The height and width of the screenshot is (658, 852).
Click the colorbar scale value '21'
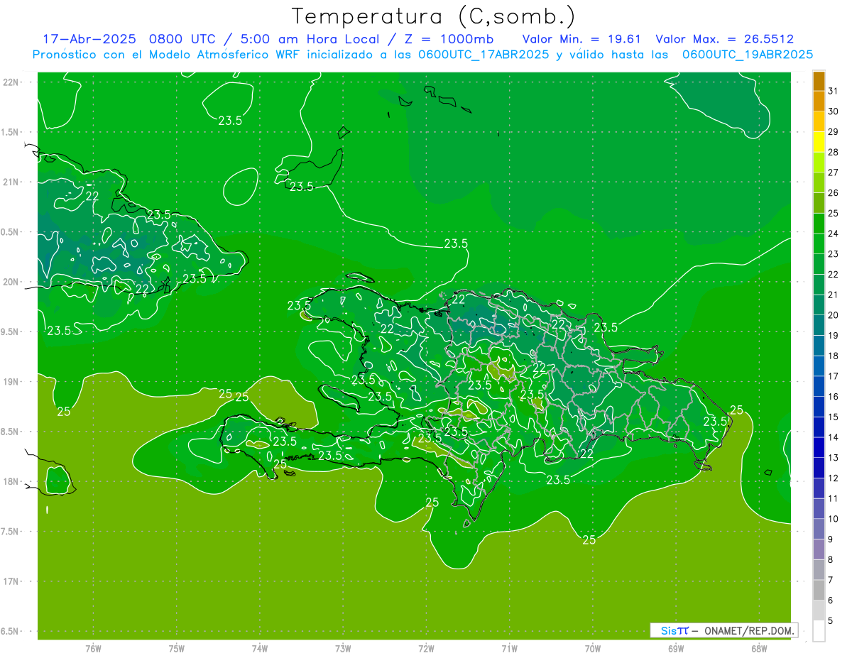pos(834,295)
